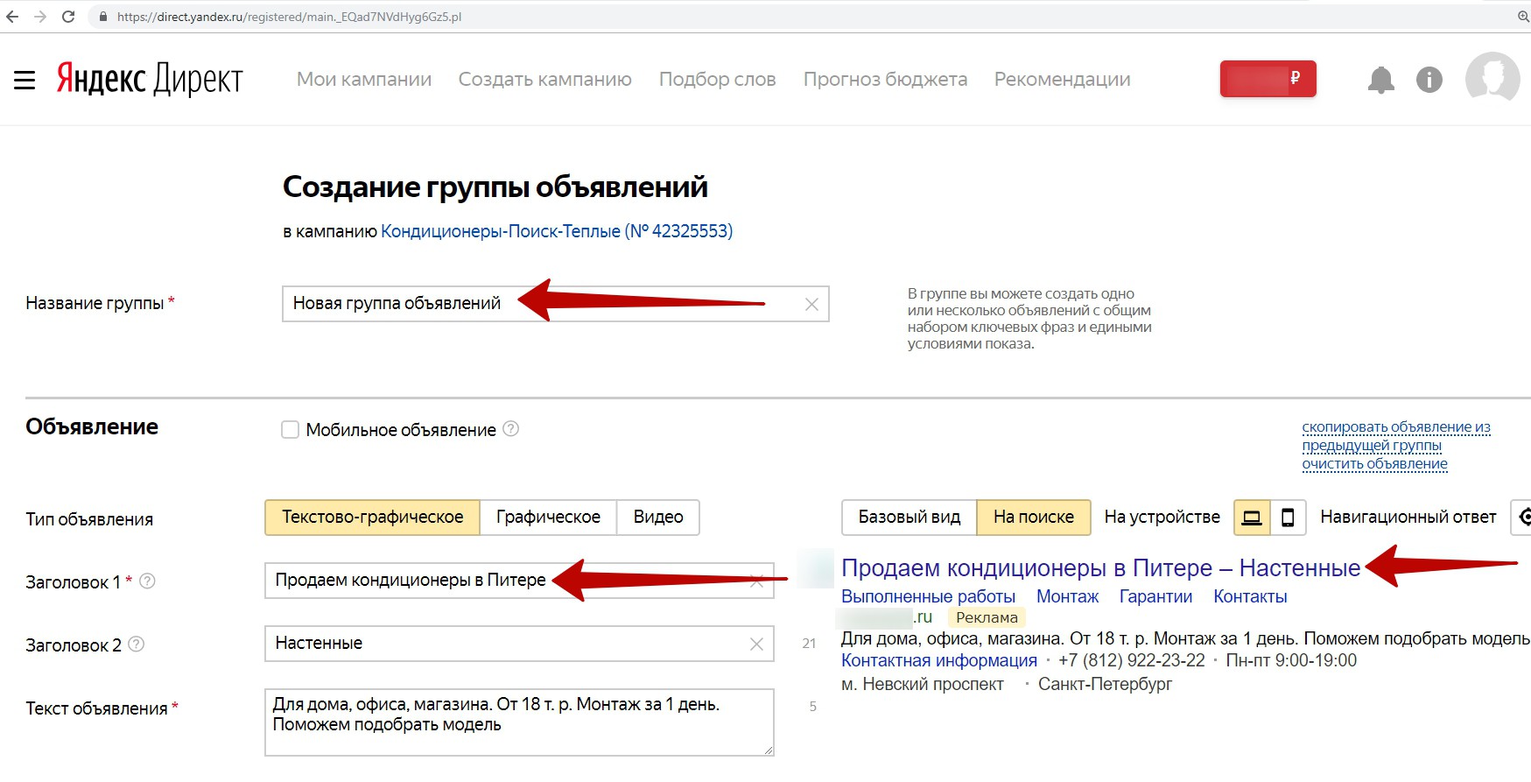Reload the page
The width and height of the screenshot is (1531, 782).
pyautogui.click(x=68, y=17)
